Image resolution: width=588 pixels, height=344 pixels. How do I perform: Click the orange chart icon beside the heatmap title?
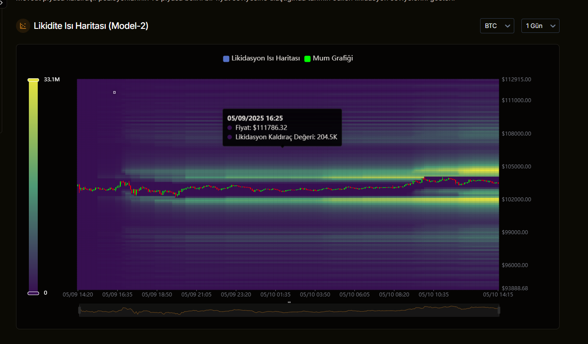tap(23, 26)
